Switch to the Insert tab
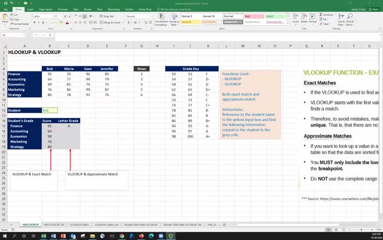 pos(31,9)
